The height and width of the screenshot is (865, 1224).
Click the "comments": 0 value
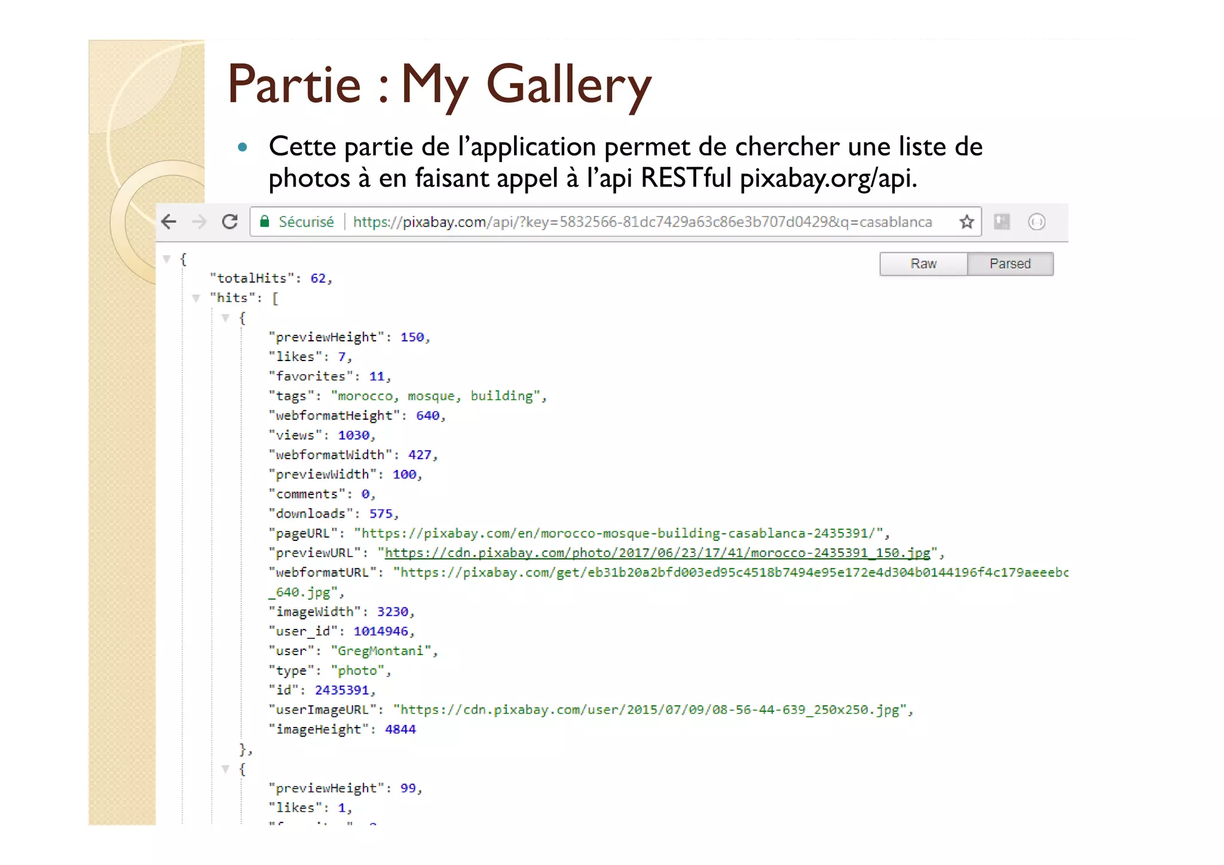365,494
